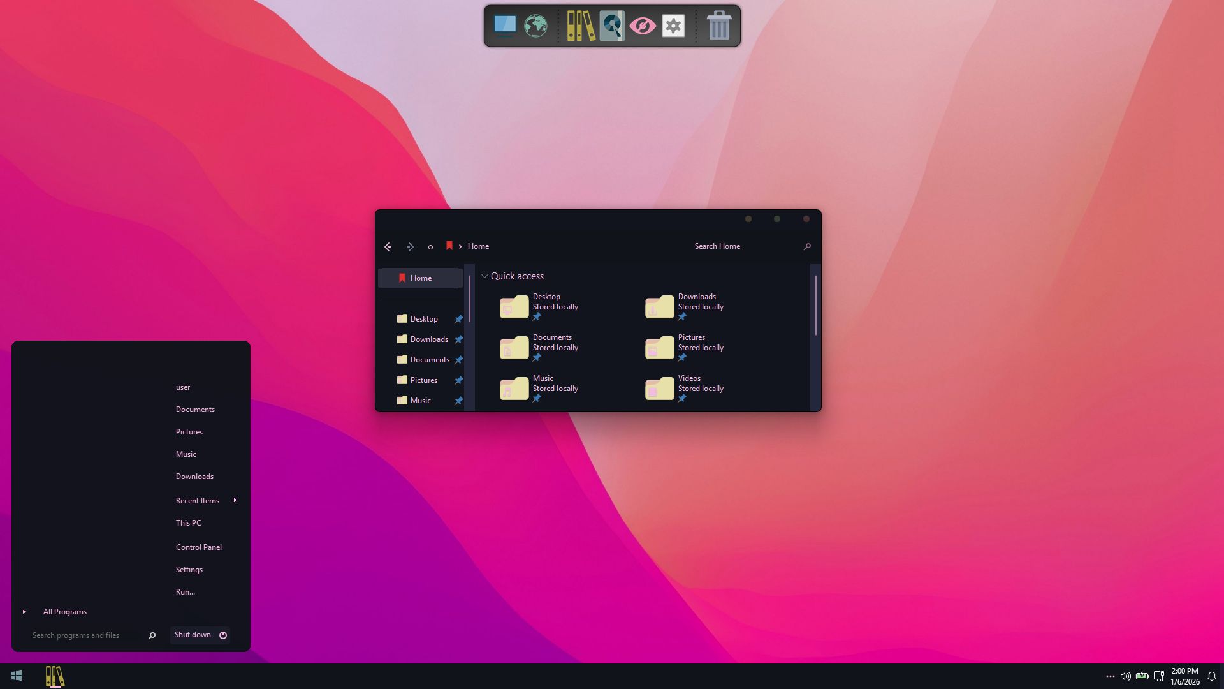This screenshot has width=1224, height=689.
Task: Expand the Recent Items submenu arrow
Action: pyautogui.click(x=235, y=500)
